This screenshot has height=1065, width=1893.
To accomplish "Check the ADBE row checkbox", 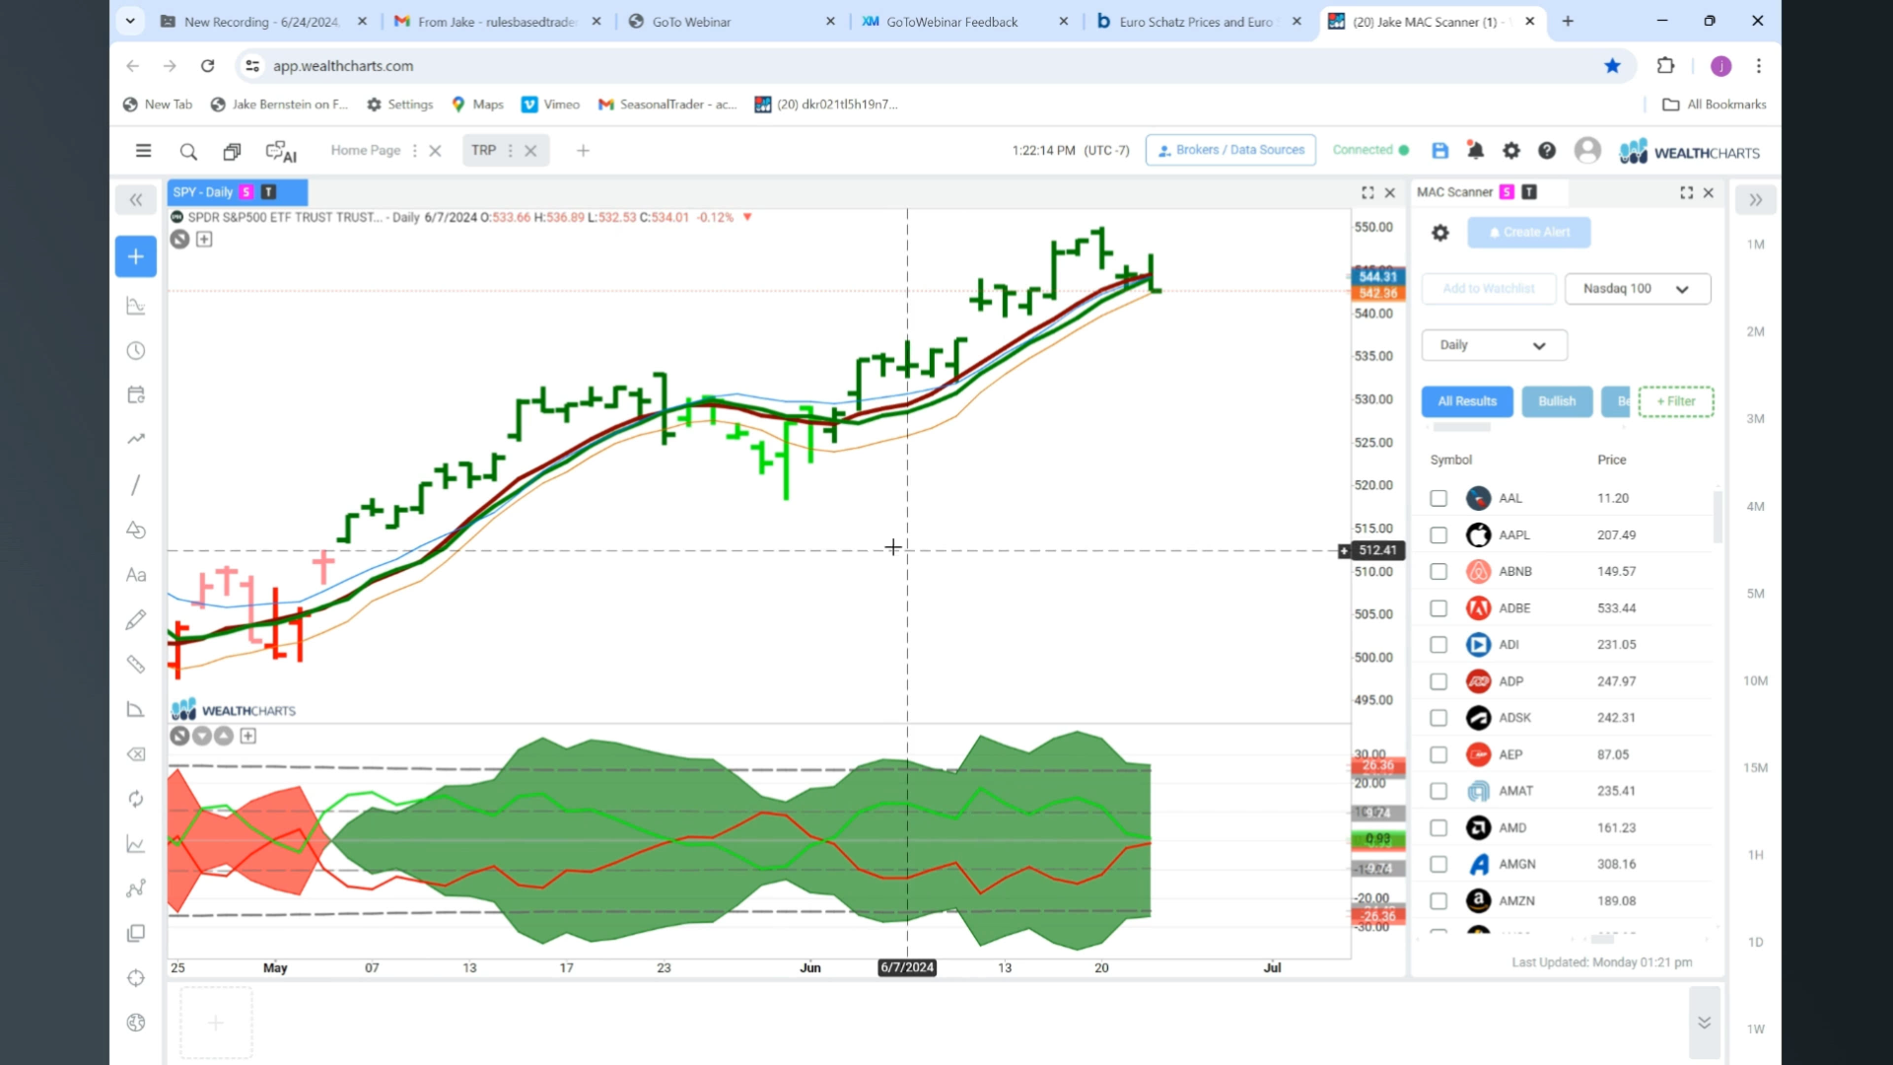I will pos(1438,608).
